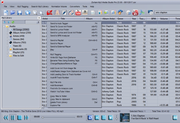Click the stop playback button
The width and height of the screenshot is (180, 123).
[19, 118]
